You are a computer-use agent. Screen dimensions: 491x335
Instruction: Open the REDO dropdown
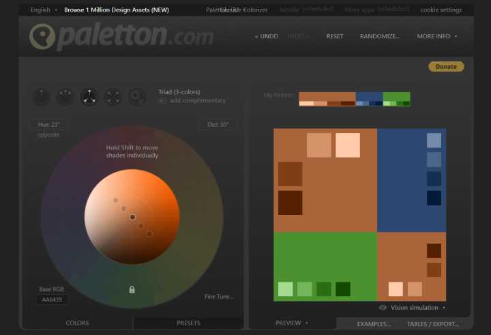point(299,36)
